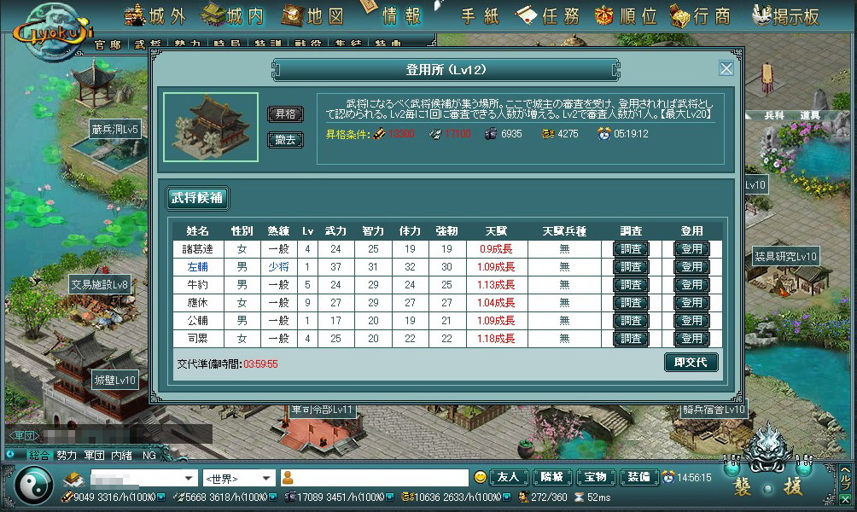
Task: Recruit candidate 應休 with 登用
Action: [691, 303]
